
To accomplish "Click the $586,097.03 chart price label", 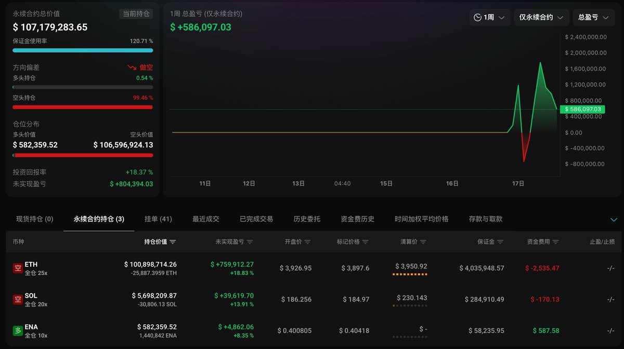I will point(582,109).
